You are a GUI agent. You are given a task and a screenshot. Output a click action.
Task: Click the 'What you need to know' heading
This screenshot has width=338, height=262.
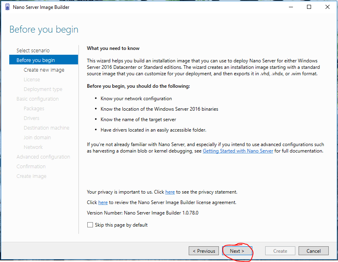click(113, 48)
